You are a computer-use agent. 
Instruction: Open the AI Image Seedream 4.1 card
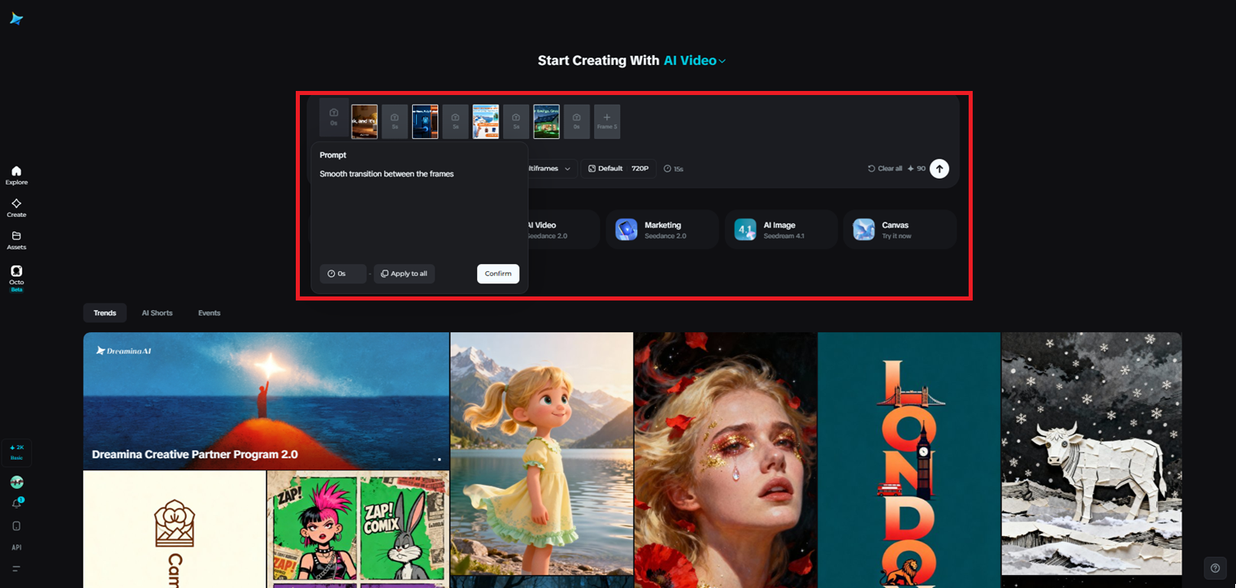pos(781,230)
